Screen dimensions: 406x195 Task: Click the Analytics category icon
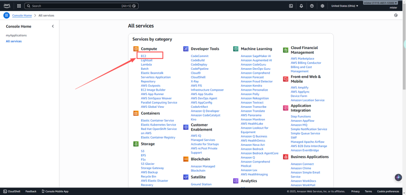(236, 181)
